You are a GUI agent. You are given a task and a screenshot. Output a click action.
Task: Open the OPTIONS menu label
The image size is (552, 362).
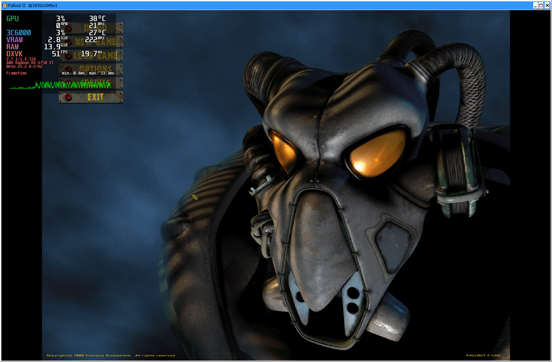pyautogui.click(x=96, y=69)
